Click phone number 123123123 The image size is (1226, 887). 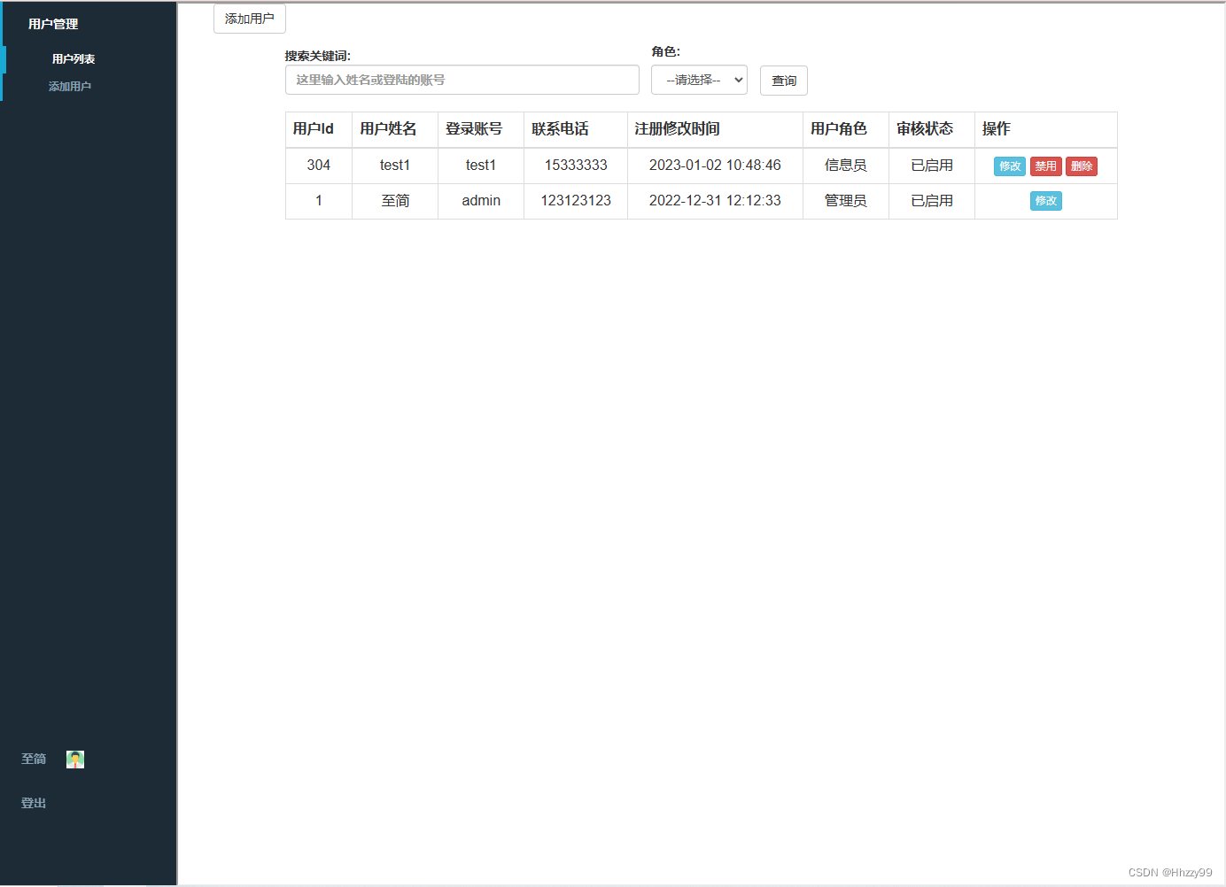[576, 201]
